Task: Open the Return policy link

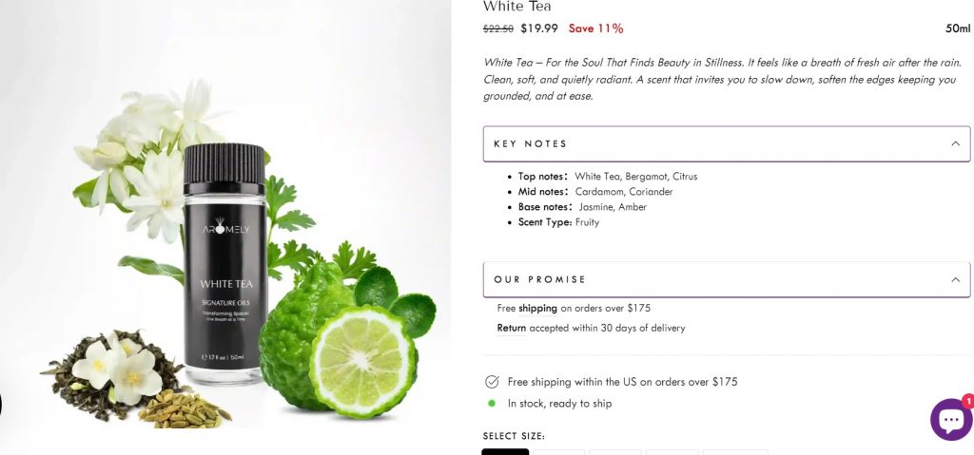Action: click(511, 328)
